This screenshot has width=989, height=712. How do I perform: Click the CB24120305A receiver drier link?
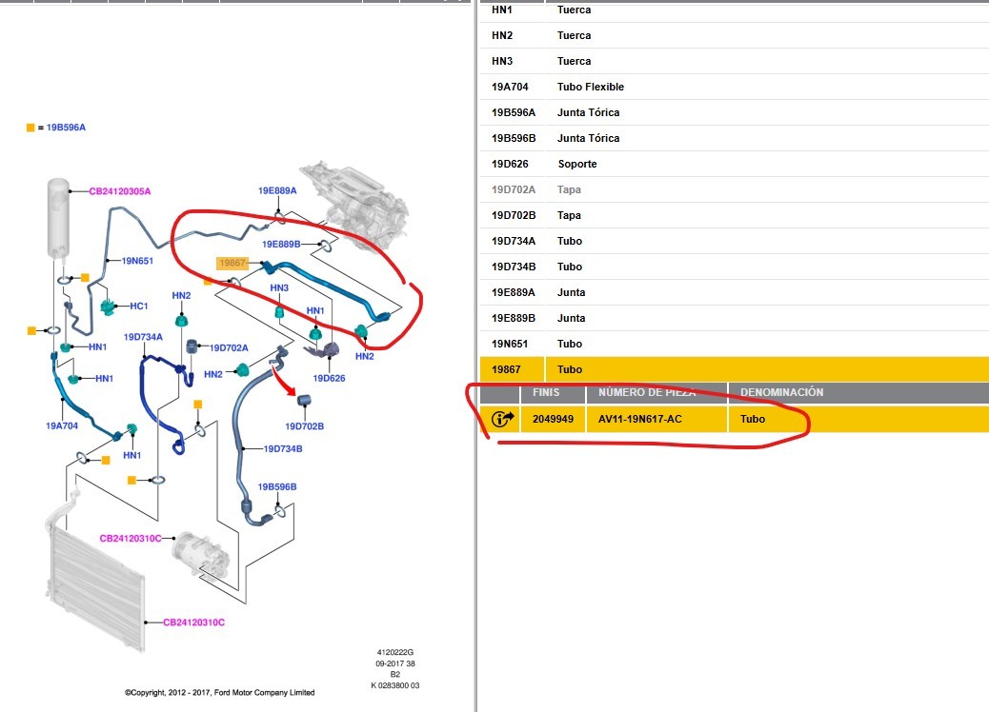119,191
